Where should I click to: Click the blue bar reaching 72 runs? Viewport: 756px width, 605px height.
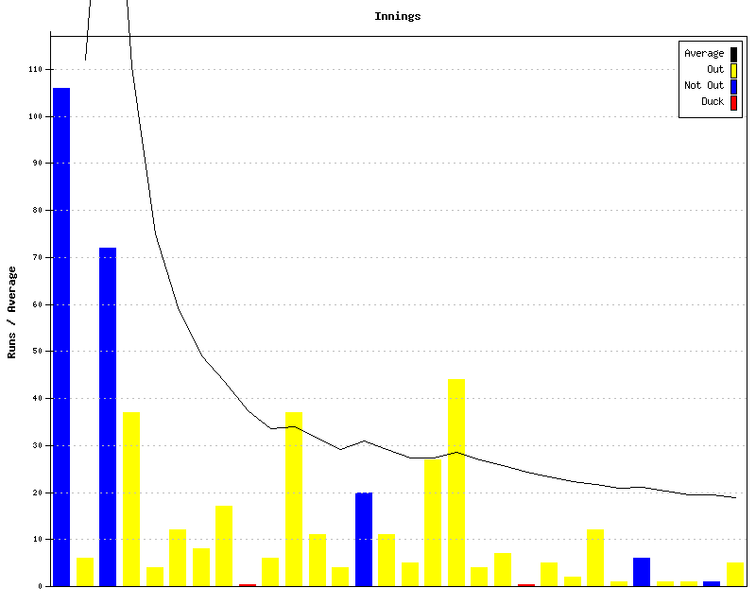click(x=108, y=417)
